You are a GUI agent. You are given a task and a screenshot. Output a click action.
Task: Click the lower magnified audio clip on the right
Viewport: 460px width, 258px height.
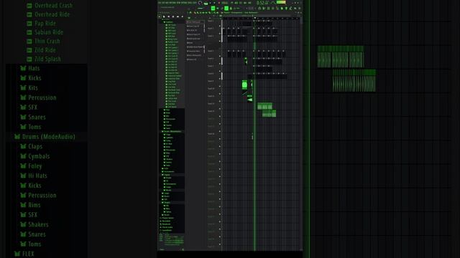click(354, 81)
